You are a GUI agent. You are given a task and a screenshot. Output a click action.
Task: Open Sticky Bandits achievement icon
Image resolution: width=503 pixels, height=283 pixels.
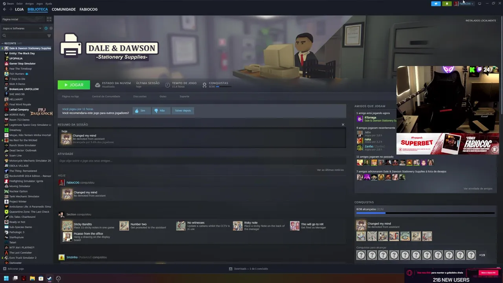pos(67,226)
